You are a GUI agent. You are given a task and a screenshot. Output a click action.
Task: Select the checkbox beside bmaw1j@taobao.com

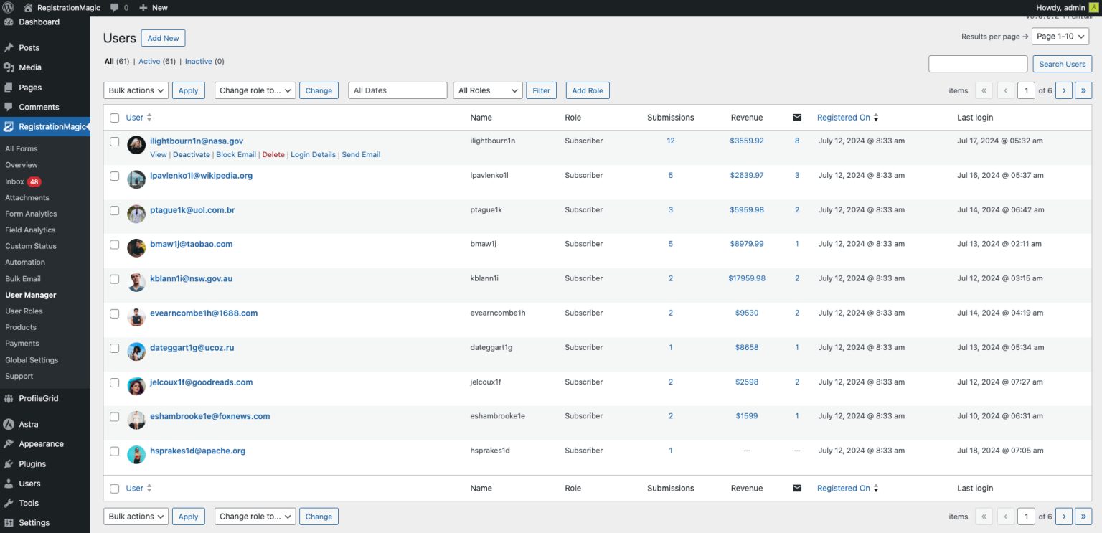point(114,245)
